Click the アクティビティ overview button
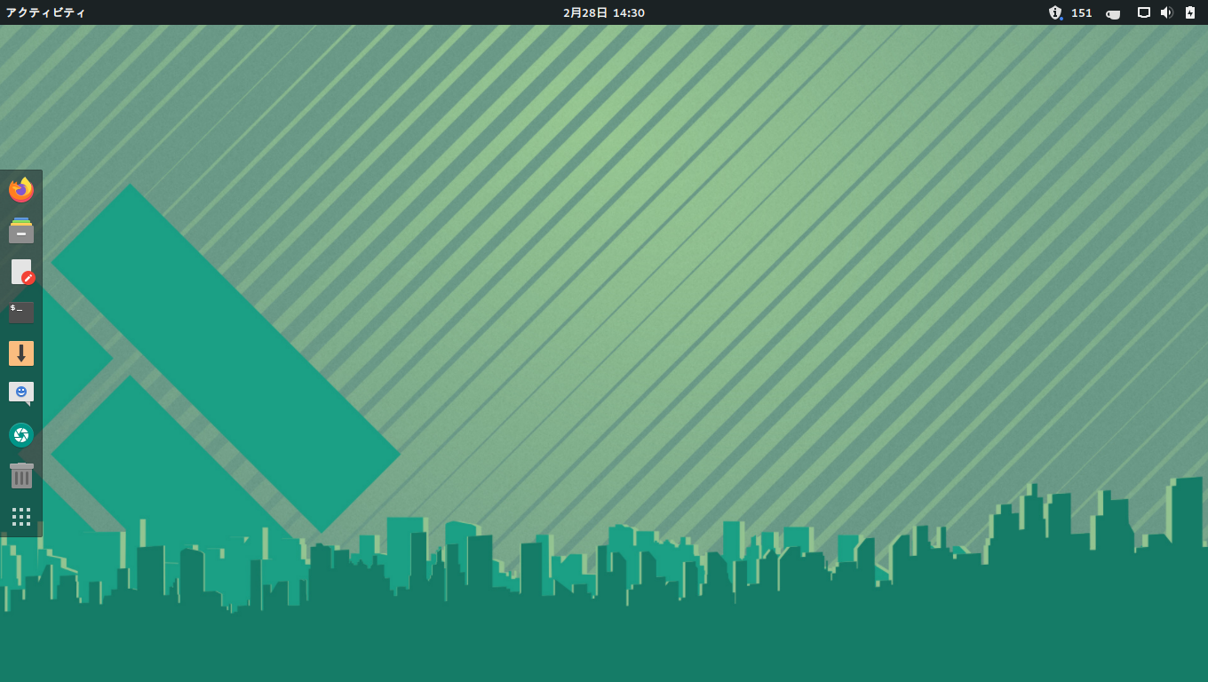The image size is (1208, 682). [46, 12]
